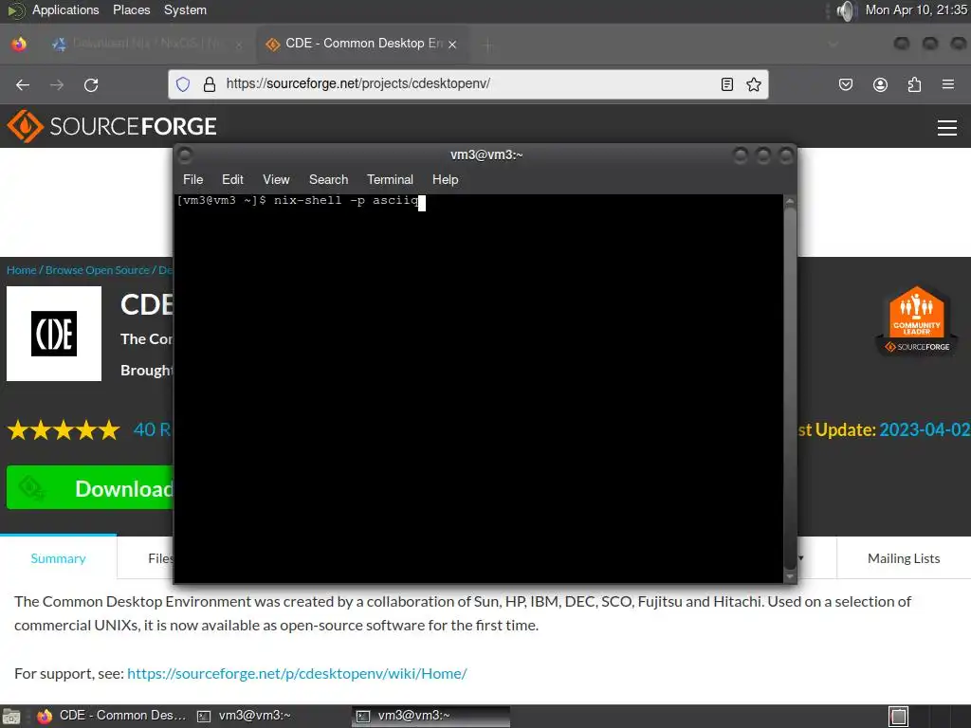Open the cdesktopenv wiki Home support link

[297, 674]
